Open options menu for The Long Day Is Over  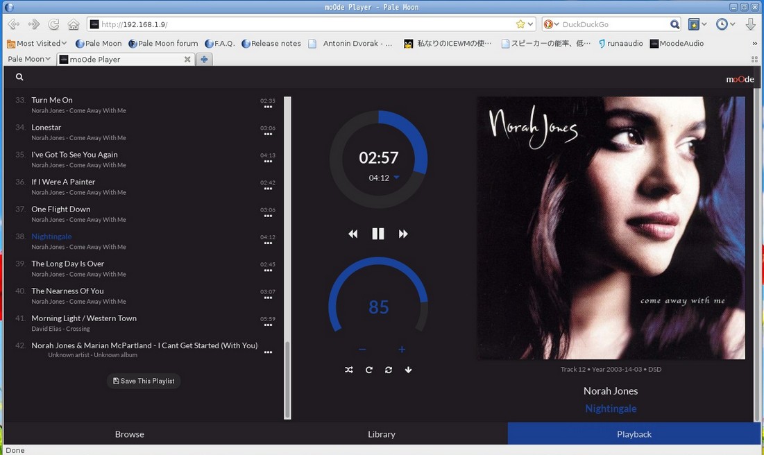click(x=268, y=271)
